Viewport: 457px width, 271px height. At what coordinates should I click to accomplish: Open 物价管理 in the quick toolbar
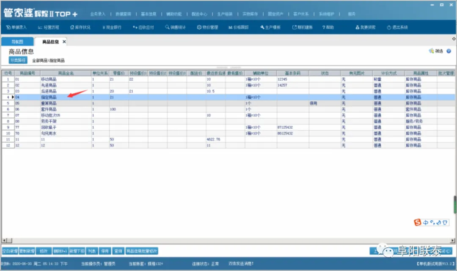pyautogui.click(x=207, y=27)
